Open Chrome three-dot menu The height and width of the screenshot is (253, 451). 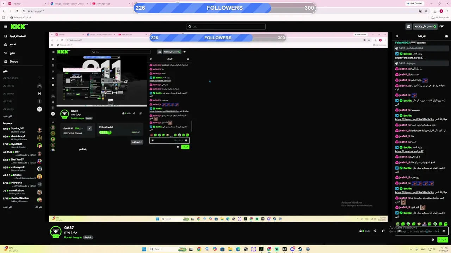(x=447, y=11)
